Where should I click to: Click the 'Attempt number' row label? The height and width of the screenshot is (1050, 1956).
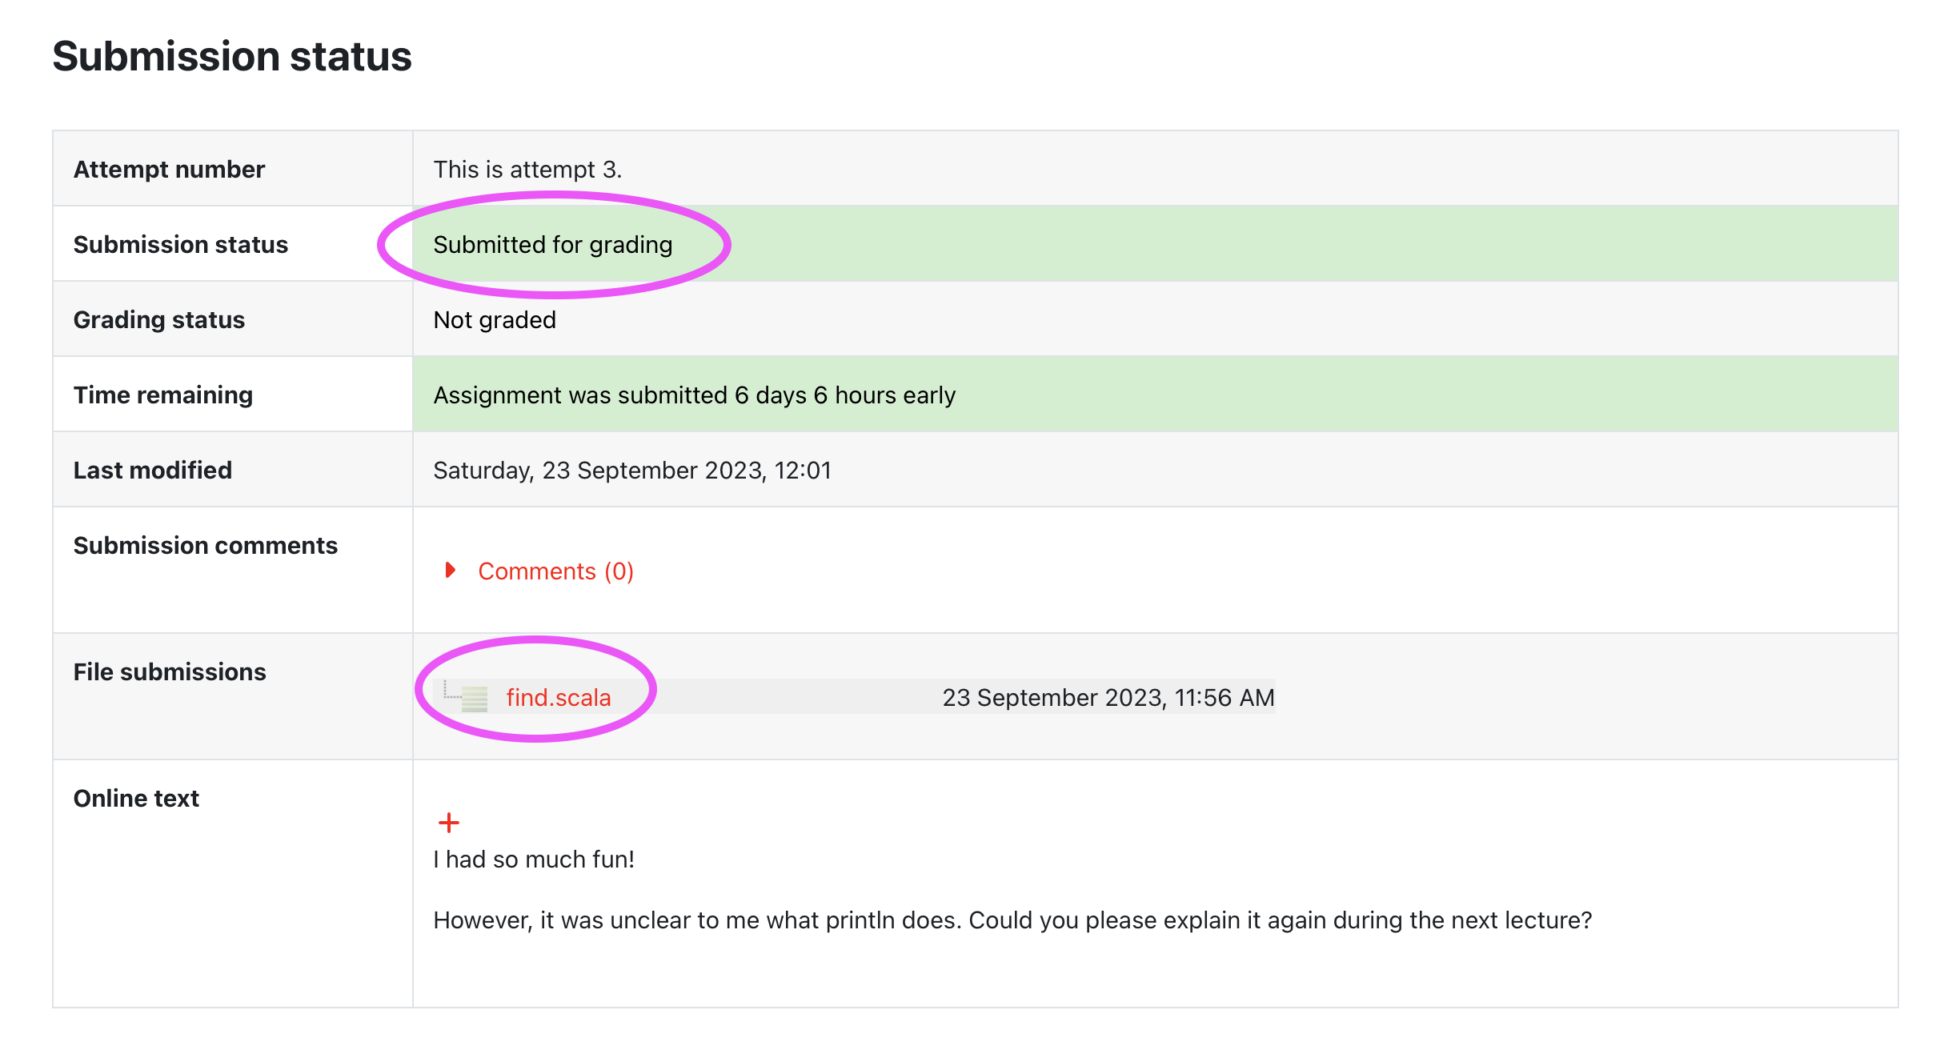click(169, 170)
